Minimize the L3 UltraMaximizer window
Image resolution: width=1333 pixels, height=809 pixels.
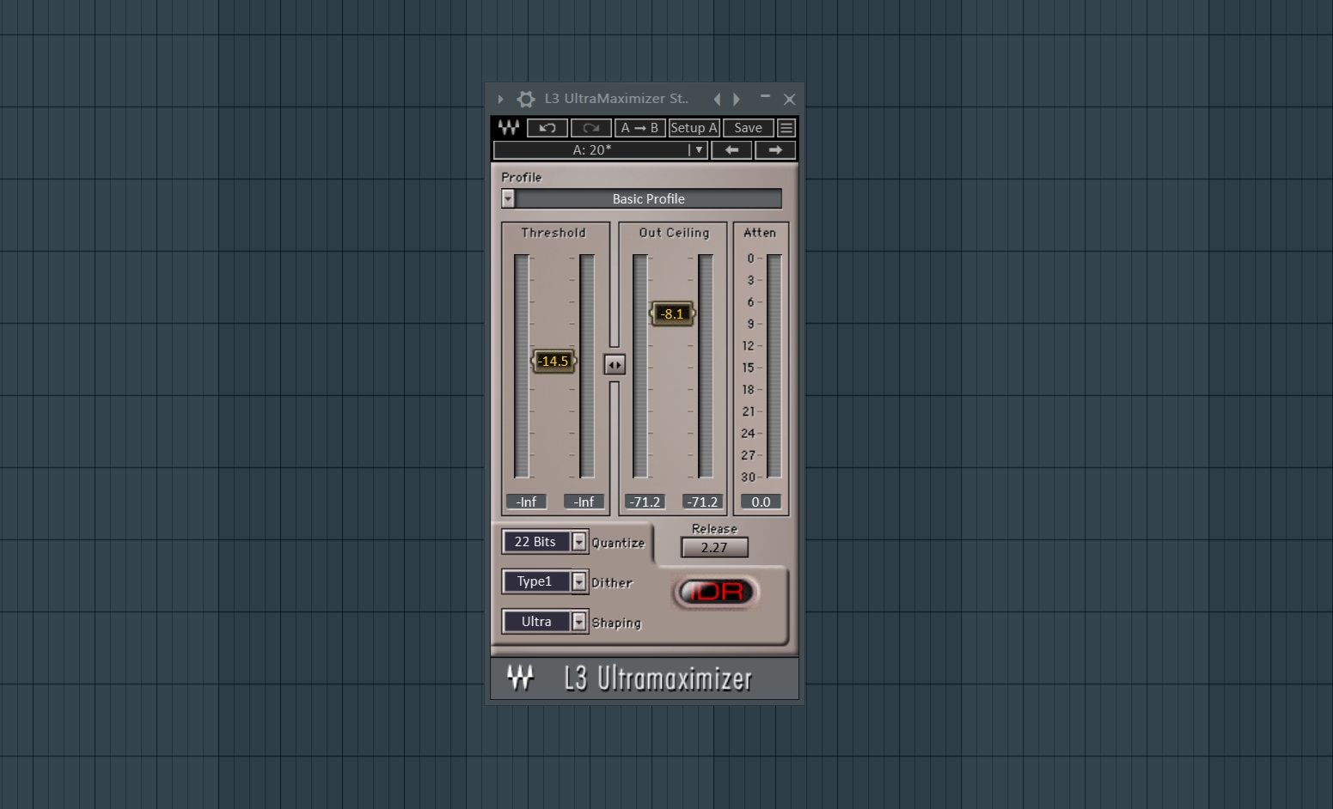pos(765,97)
